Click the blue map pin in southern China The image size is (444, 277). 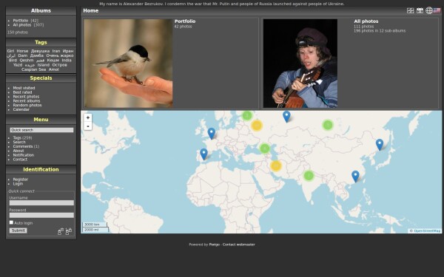[x=355, y=176]
